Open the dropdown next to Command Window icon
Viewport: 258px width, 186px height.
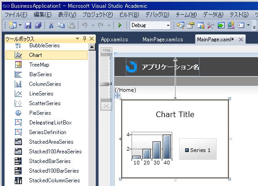(x=248, y=25)
